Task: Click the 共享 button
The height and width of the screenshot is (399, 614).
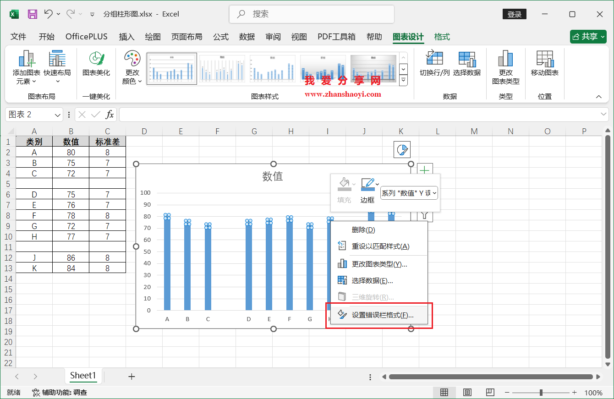Action: pos(588,37)
